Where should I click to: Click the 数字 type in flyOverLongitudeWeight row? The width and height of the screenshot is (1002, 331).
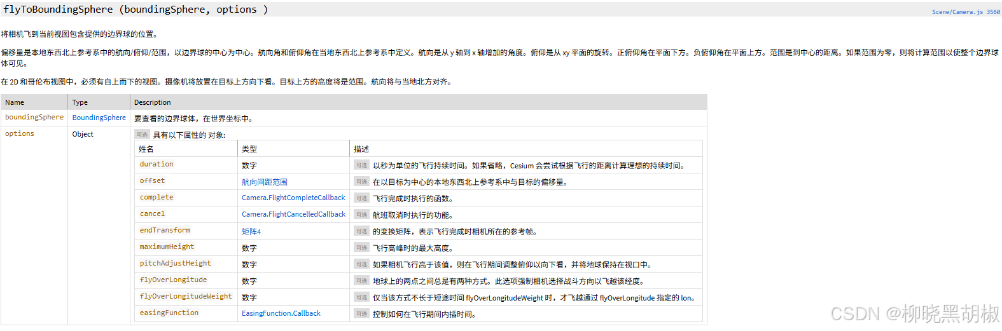click(x=249, y=298)
